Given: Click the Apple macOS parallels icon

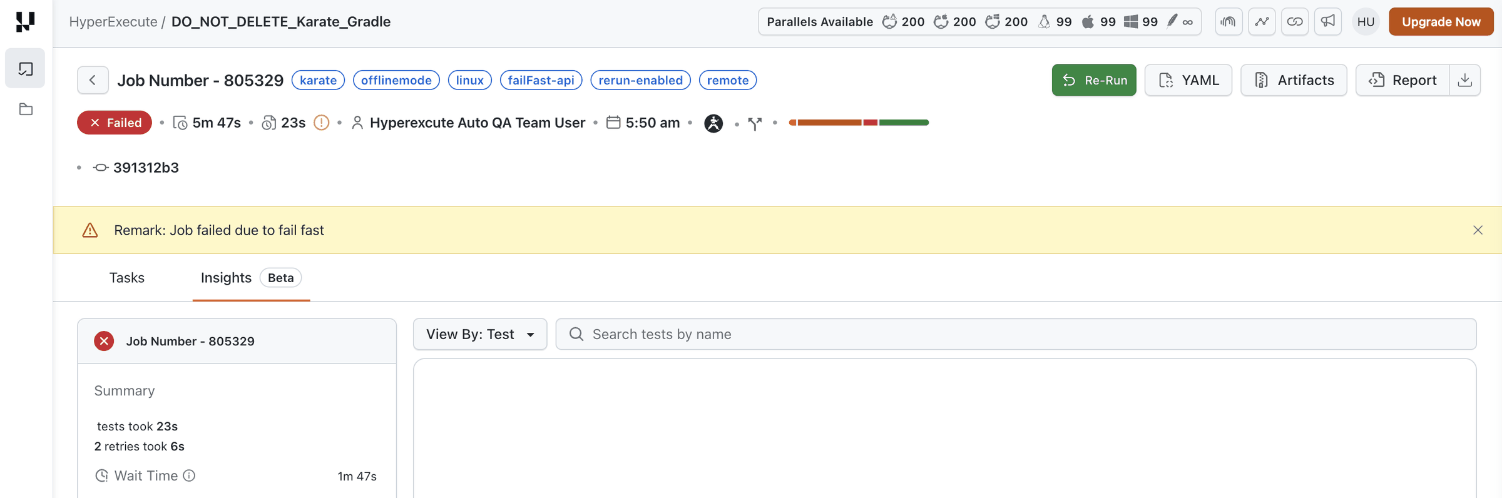Looking at the screenshot, I should pyautogui.click(x=1088, y=22).
